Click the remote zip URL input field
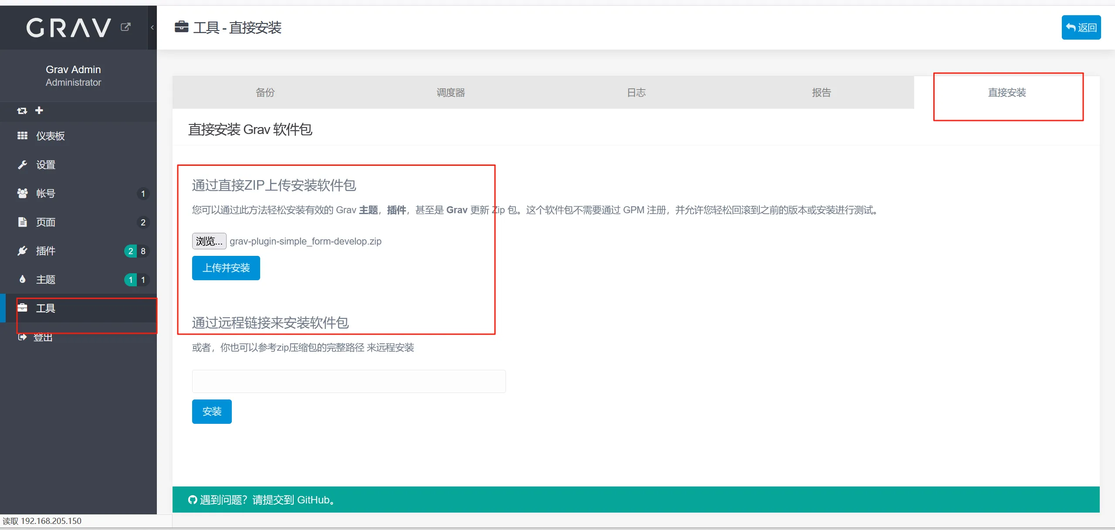Screen dimensions: 1115x530 (349, 381)
